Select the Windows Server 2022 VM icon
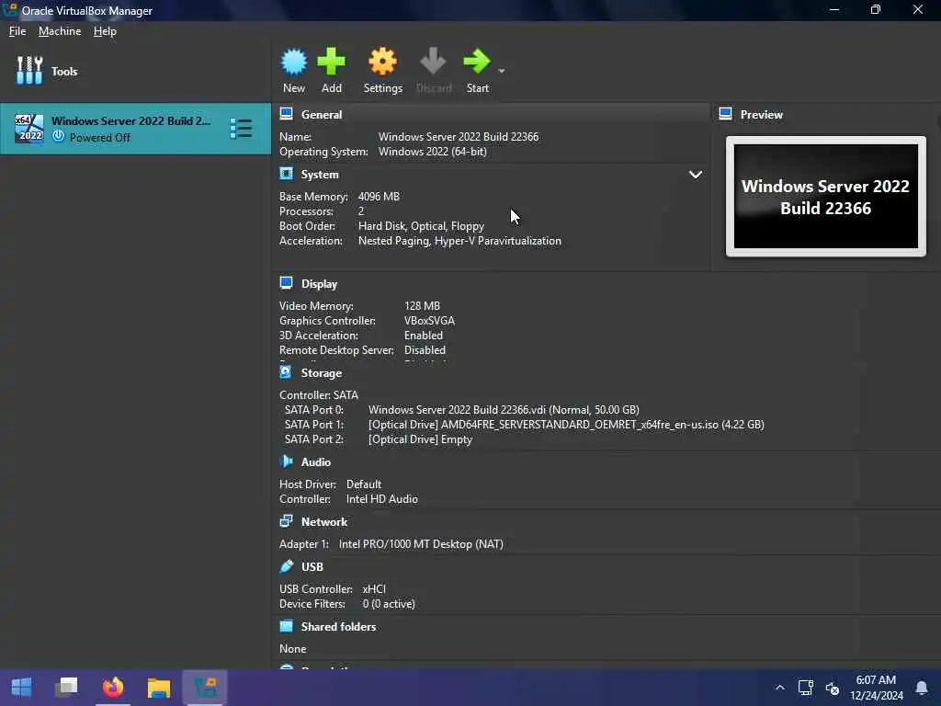The width and height of the screenshot is (941, 706). (x=28, y=128)
